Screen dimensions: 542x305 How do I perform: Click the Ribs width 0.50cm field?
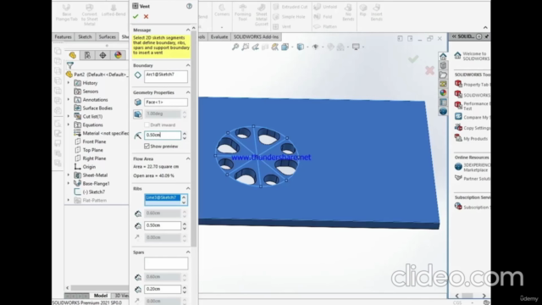click(162, 225)
